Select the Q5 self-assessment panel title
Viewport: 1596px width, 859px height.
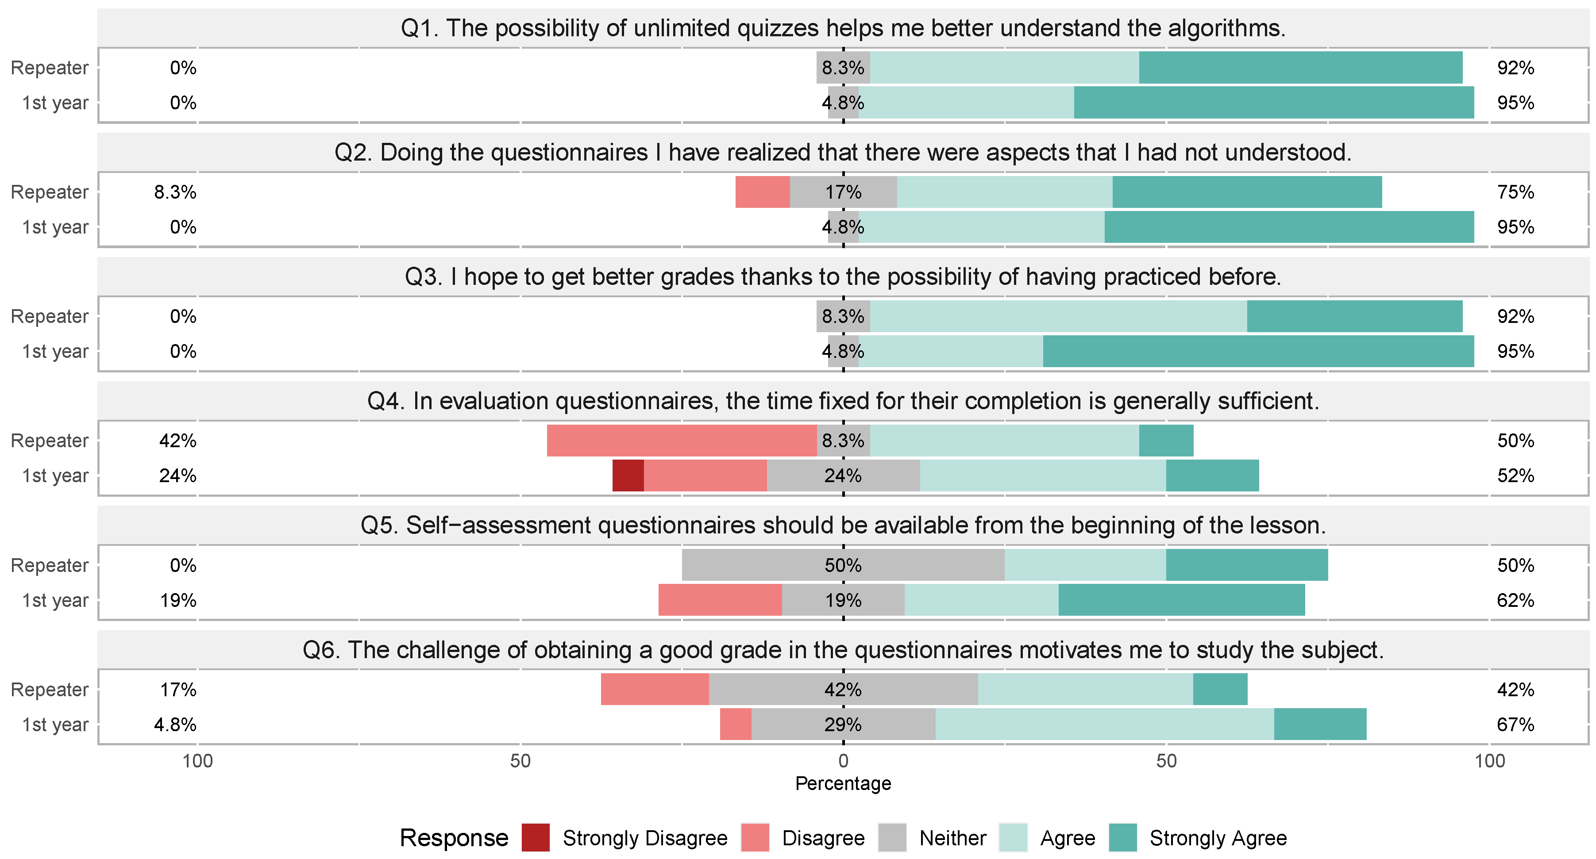(843, 526)
